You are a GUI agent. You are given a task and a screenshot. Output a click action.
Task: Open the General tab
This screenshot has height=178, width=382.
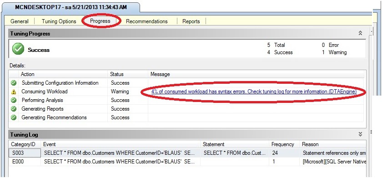pos(20,21)
